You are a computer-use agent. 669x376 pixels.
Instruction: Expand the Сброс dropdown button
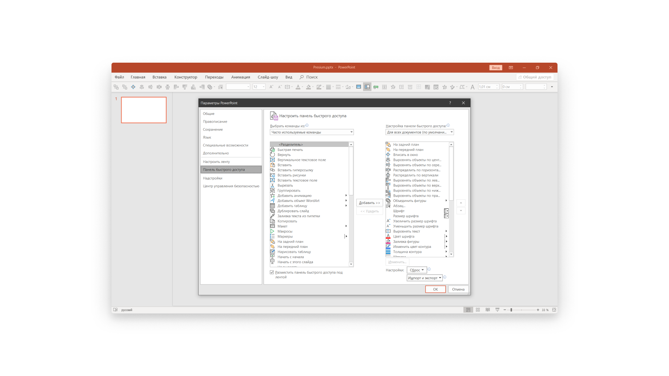pos(416,270)
